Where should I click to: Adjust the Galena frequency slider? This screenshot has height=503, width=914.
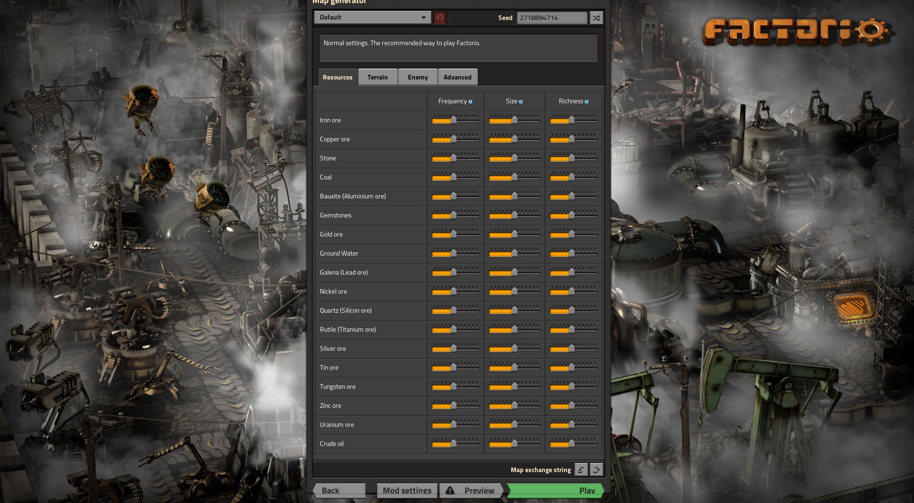pos(456,272)
